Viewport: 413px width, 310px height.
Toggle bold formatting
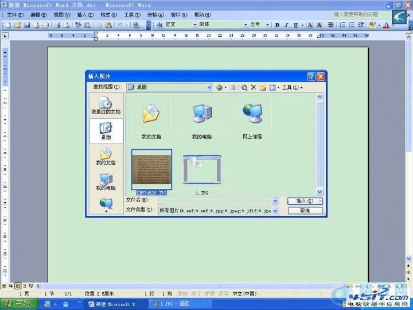[x=277, y=25]
